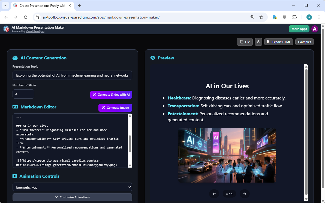Expand the Customize Animations section
Image resolution: width=325 pixels, height=203 pixels.
point(72,197)
